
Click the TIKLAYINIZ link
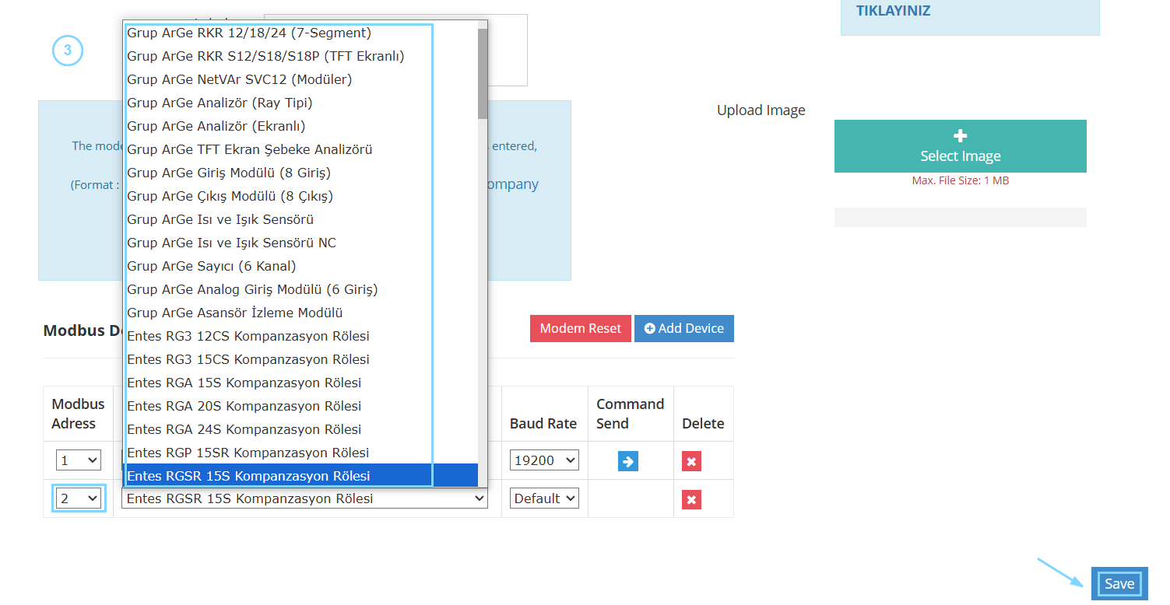[x=893, y=11]
